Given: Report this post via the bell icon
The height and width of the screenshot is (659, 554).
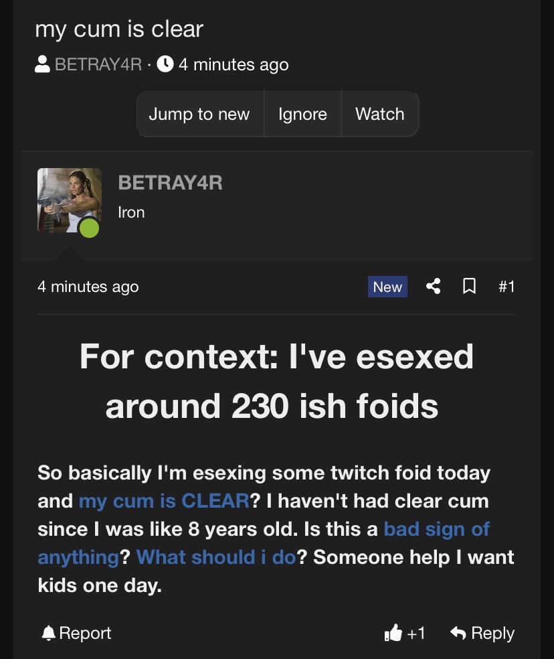Looking at the screenshot, I should (49, 633).
